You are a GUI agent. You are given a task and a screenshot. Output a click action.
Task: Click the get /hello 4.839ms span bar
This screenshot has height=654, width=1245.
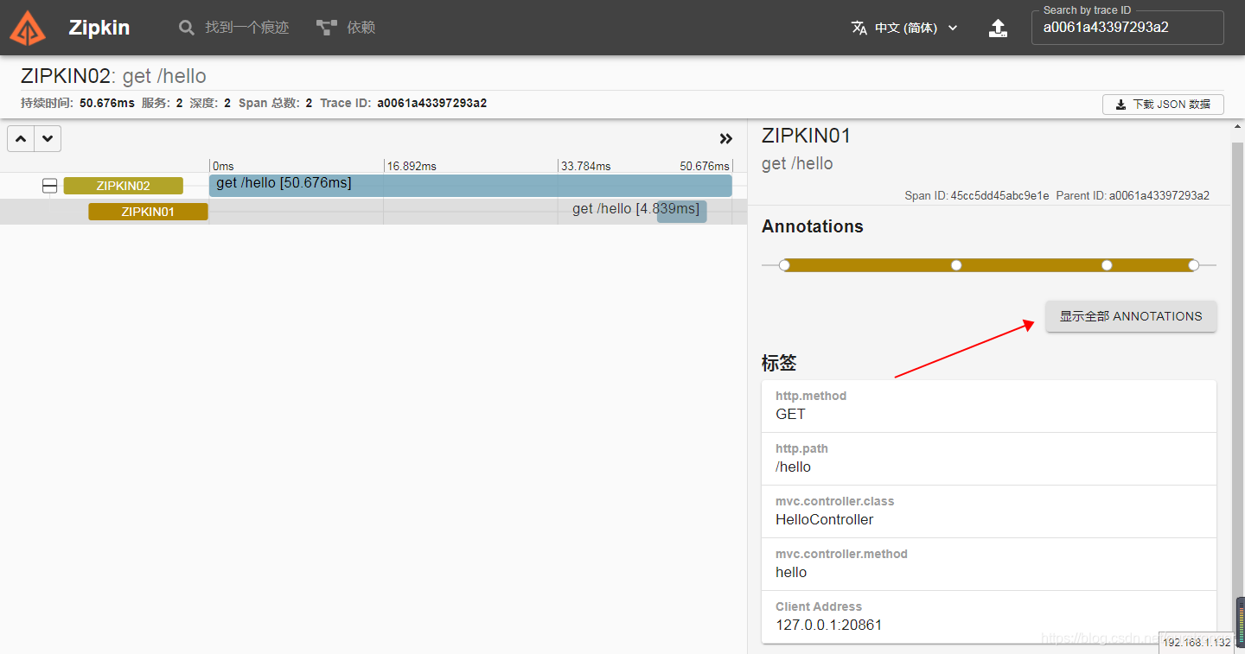click(x=681, y=211)
